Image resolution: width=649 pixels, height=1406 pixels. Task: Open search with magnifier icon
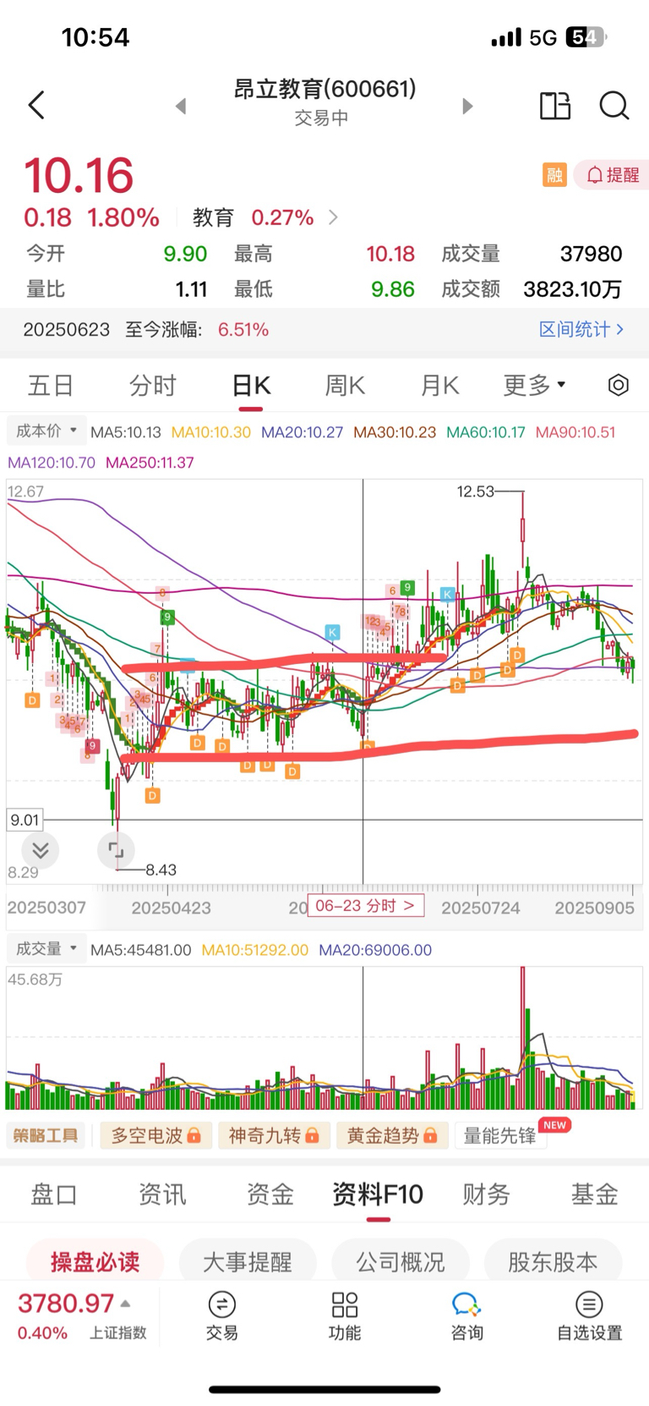tap(614, 106)
